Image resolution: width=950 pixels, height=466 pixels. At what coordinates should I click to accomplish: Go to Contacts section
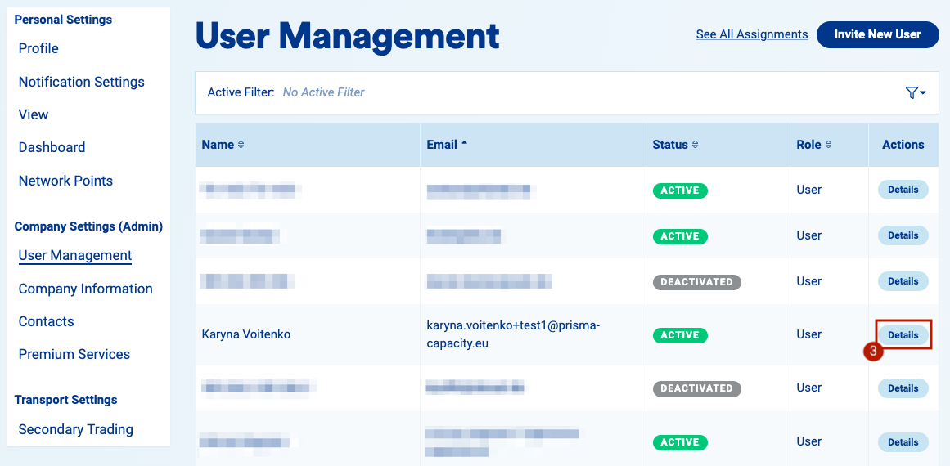click(x=46, y=321)
